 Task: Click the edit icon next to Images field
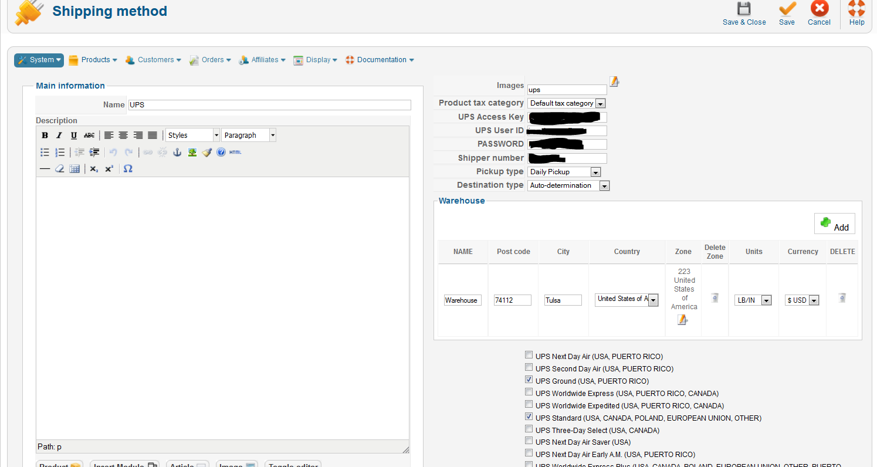pyautogui.click(x=614, y=82)
